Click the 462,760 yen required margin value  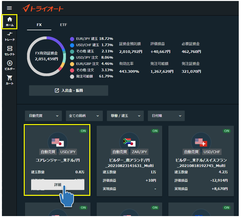click(192, 52)
